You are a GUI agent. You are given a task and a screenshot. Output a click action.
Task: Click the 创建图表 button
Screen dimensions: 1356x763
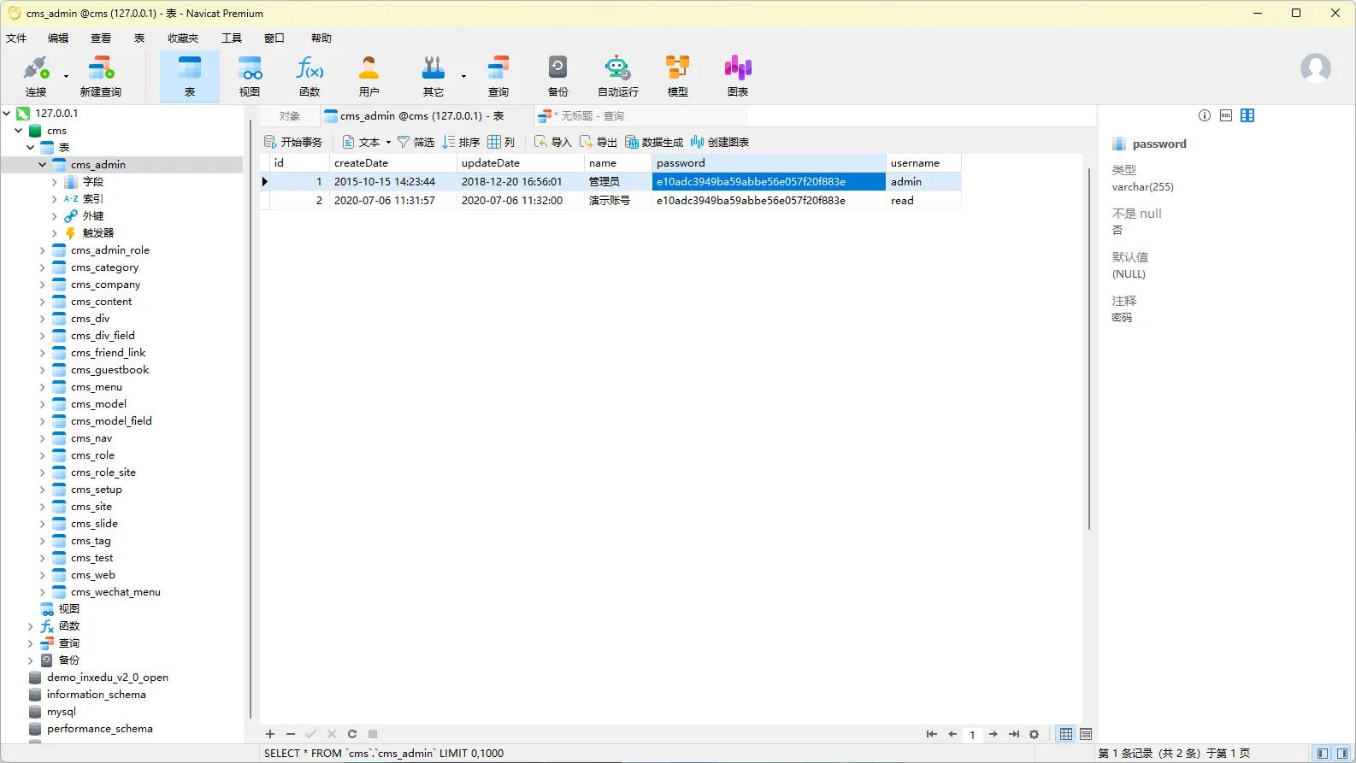[x=720, y=143]
